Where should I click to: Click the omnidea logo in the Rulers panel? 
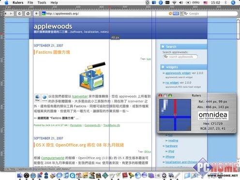213,116
